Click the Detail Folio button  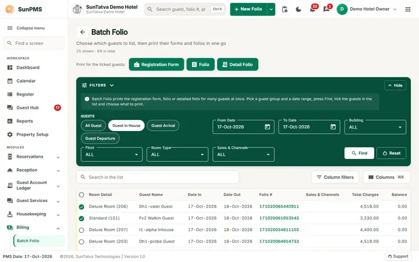point(237,65)
